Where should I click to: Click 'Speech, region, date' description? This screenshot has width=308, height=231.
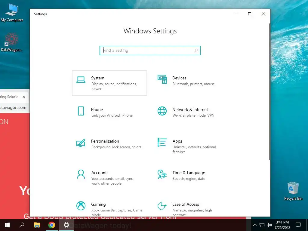189,179
